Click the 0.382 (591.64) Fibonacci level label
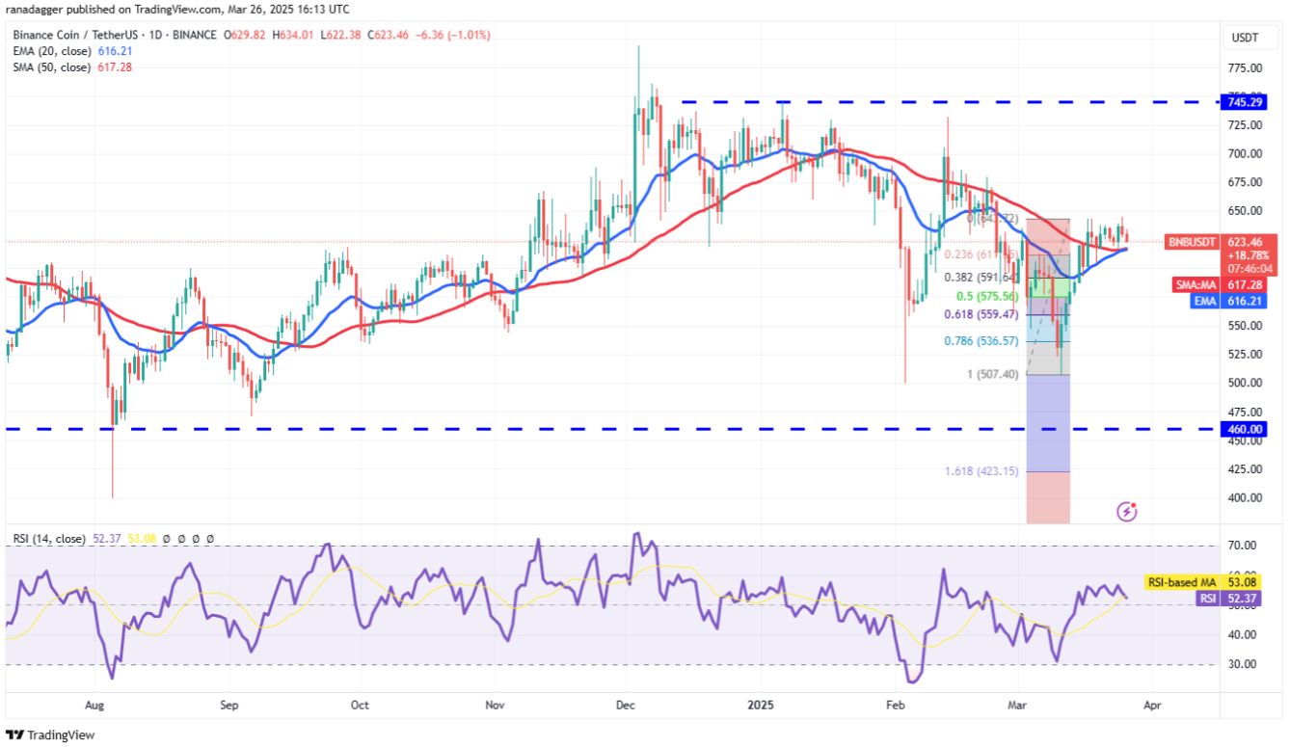The width and height of the screenshot is (1290, 747). tap(981, 278)
